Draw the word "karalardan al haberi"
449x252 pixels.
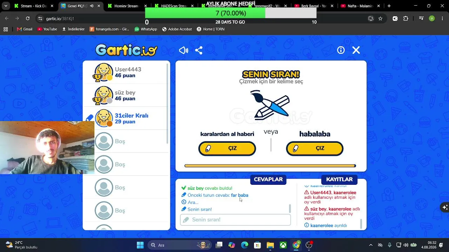click(x=227, y=148)
